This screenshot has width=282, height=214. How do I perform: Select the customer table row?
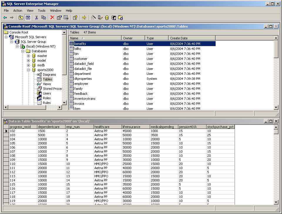click(x=142, y=59)
